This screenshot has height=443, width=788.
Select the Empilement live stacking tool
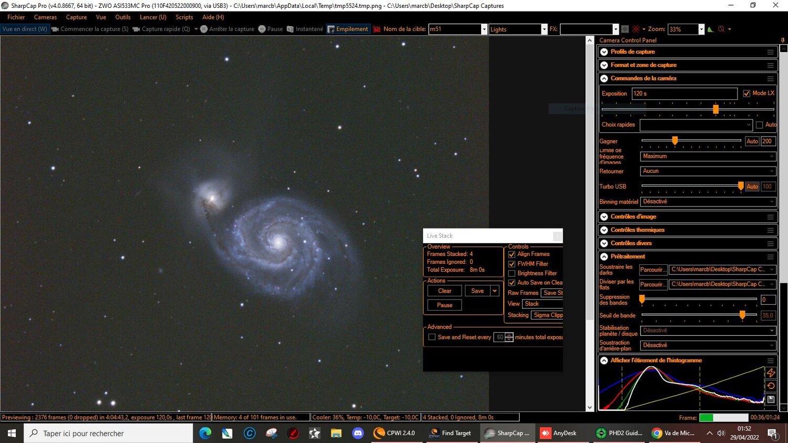pos(348,29)
